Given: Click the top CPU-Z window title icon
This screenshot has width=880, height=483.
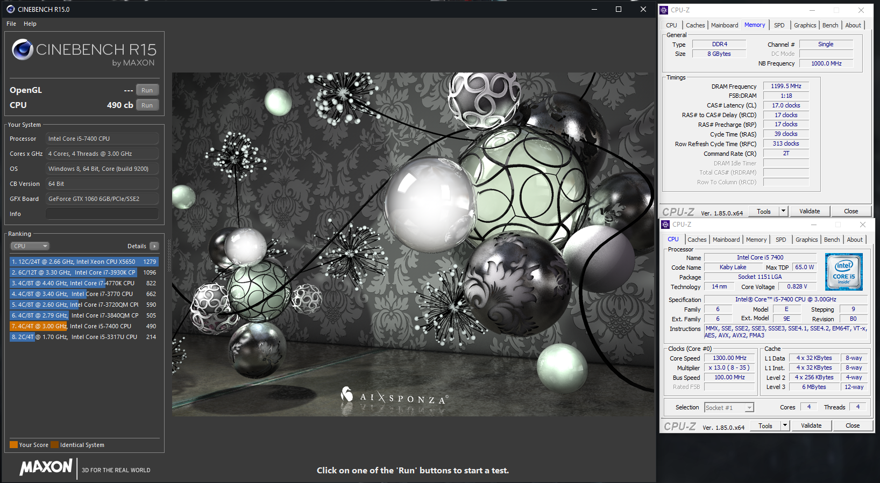Looking at the screenshot, I should [664, 10].
